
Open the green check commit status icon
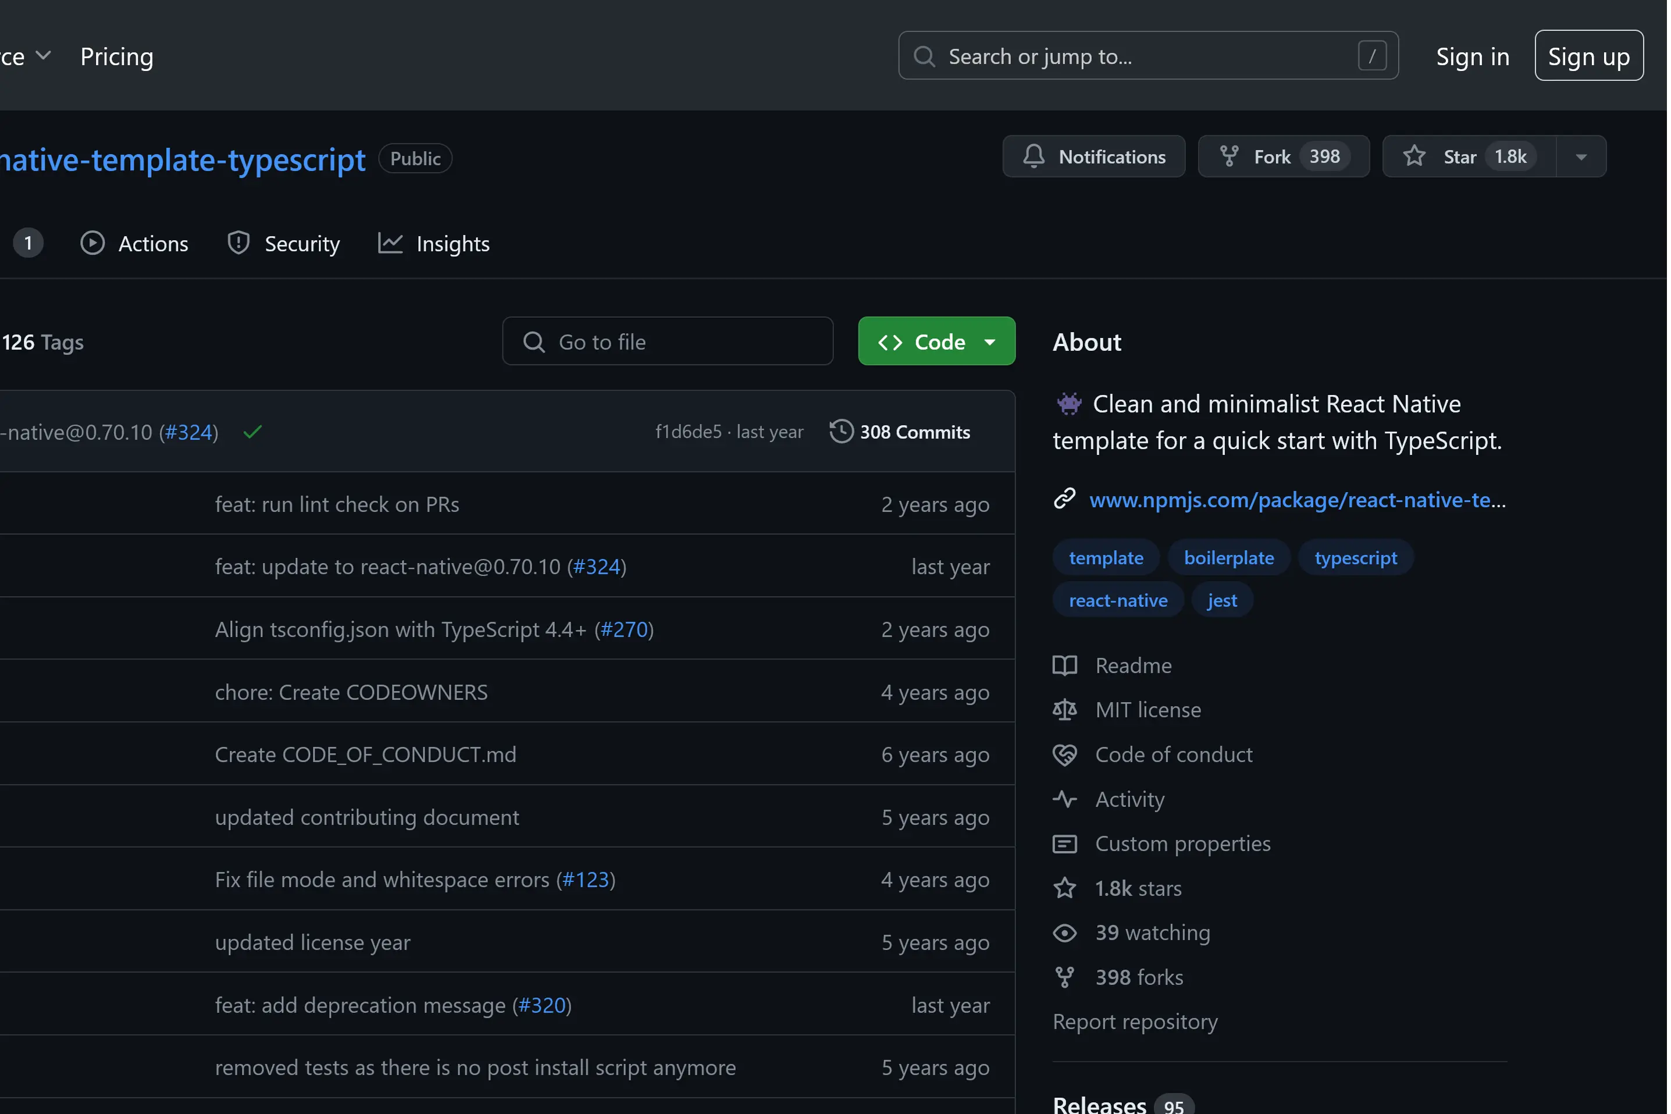pyautogui.click(x=252, y=432)
